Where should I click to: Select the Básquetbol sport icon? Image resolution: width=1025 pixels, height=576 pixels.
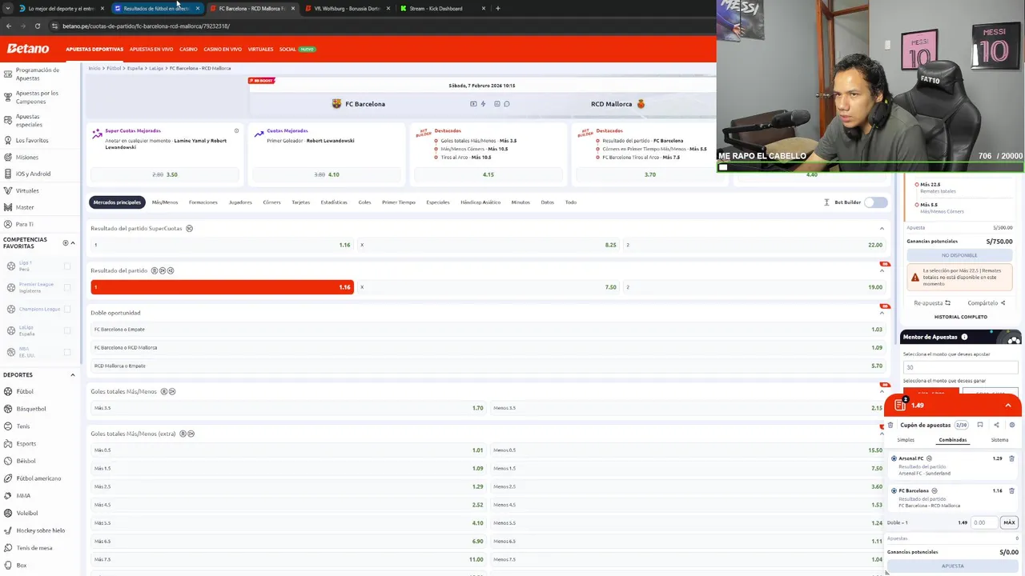[x=8, y=409]
